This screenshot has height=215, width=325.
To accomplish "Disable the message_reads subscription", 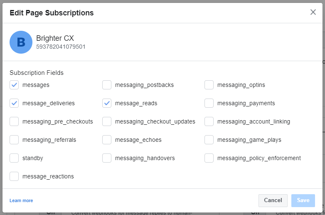I will pyautogui.click(x=107, y=103).
